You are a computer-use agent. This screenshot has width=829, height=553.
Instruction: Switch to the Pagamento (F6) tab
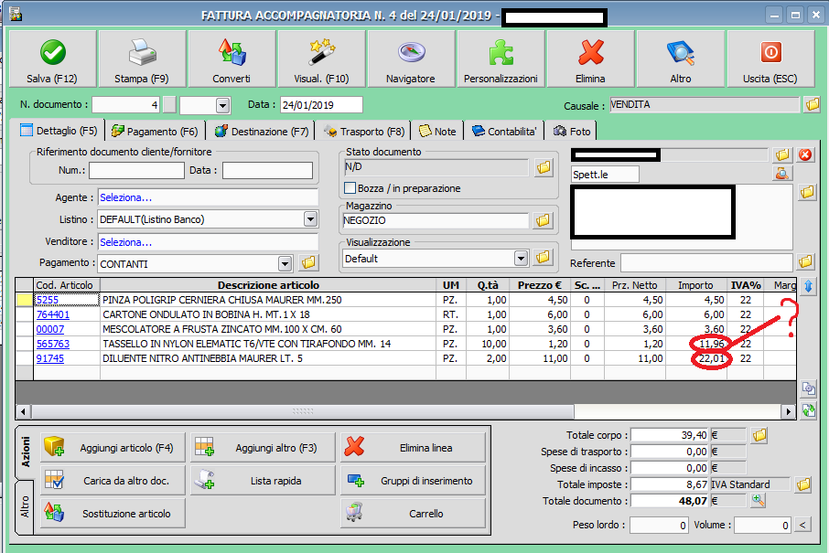coord(155,132)
